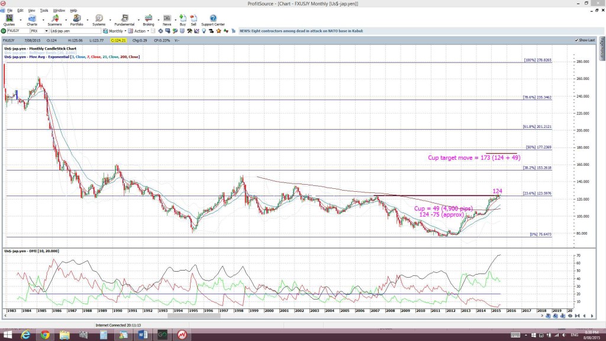Open the Fundamental data icon
This screenshot has width=606, height=341.
click(124, 20)
